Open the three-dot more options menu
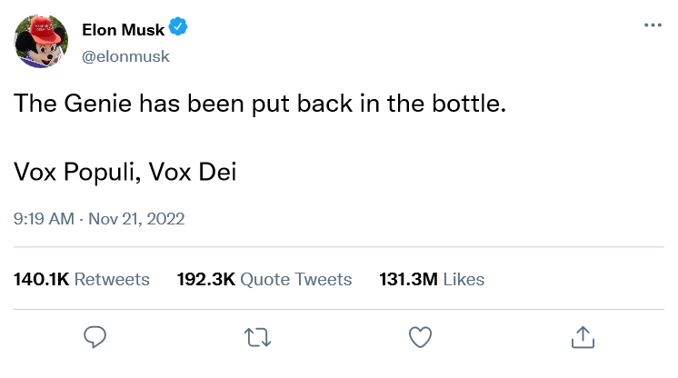 tap(653, 25)
